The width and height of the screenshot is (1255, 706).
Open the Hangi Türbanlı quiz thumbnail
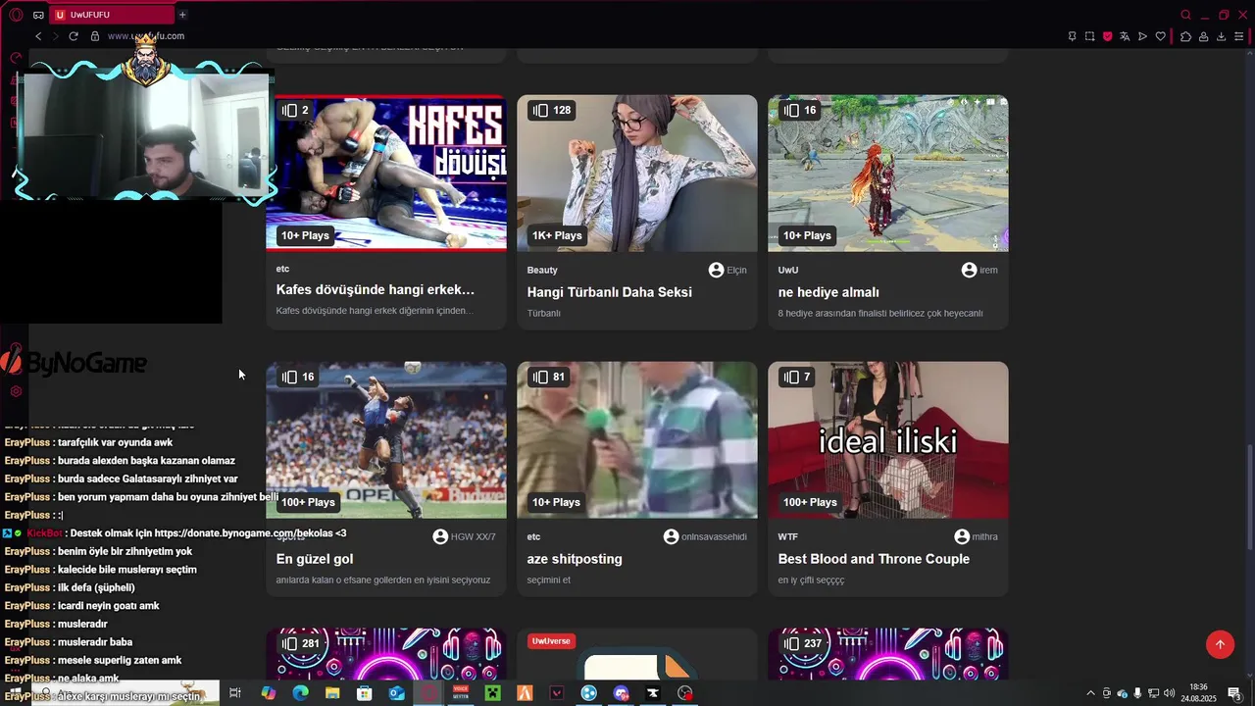coord(637,174)
